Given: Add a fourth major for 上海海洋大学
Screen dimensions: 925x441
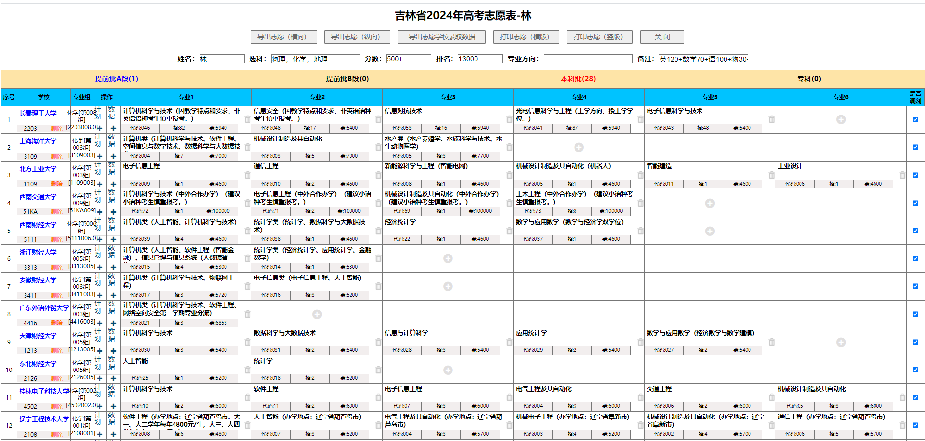Looking at the screenshot, I should pyautogui.click(x=579, y=147).
